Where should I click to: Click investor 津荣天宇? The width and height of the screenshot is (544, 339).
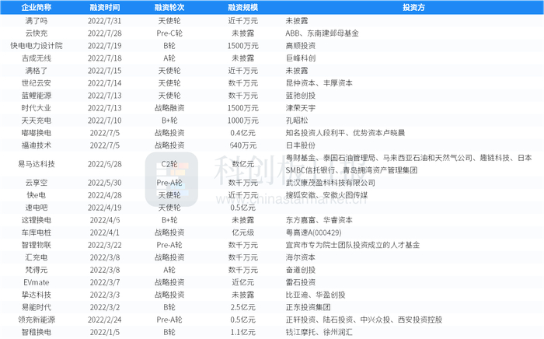[x=301, y=108]
